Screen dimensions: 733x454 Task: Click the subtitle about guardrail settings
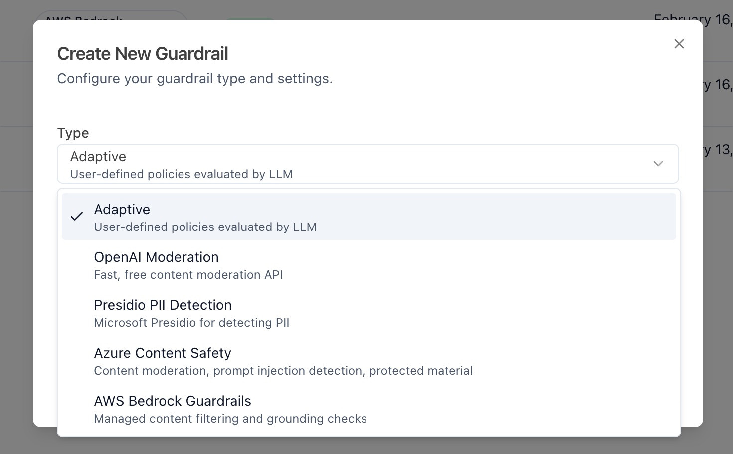(x=195, y=78)
